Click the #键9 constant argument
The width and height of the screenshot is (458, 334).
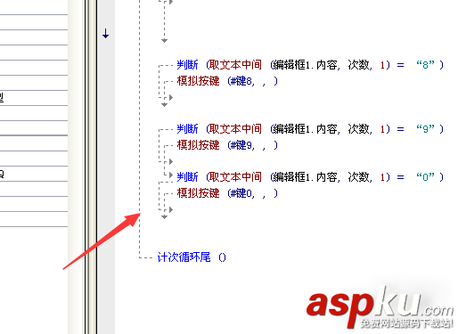[x=241, y=145]
